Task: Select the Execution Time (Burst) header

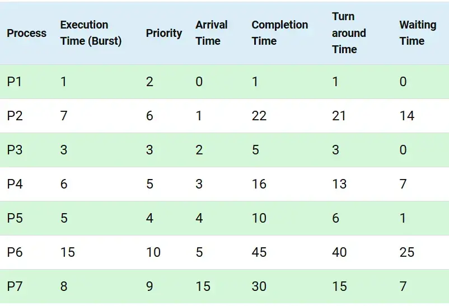Action: pos(91,33)
